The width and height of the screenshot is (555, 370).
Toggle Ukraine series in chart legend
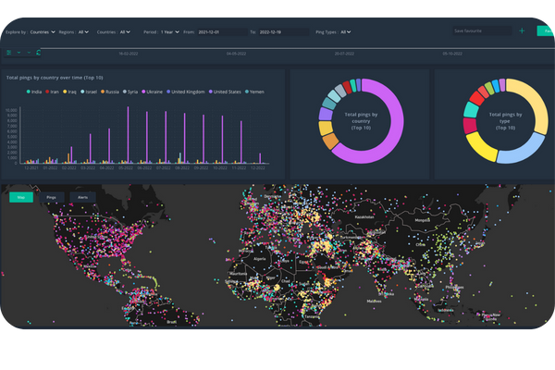(x=153, y=92)
